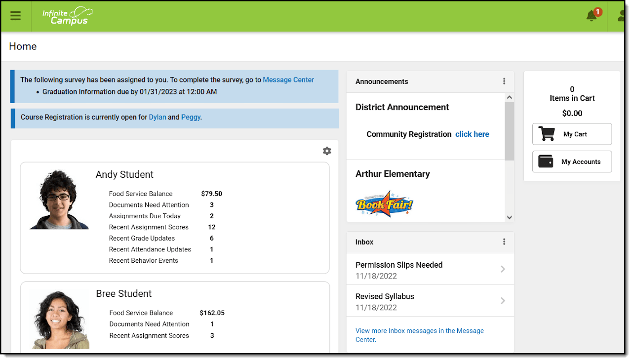Click the Infinite Campus logo

(x=67, y=15)
